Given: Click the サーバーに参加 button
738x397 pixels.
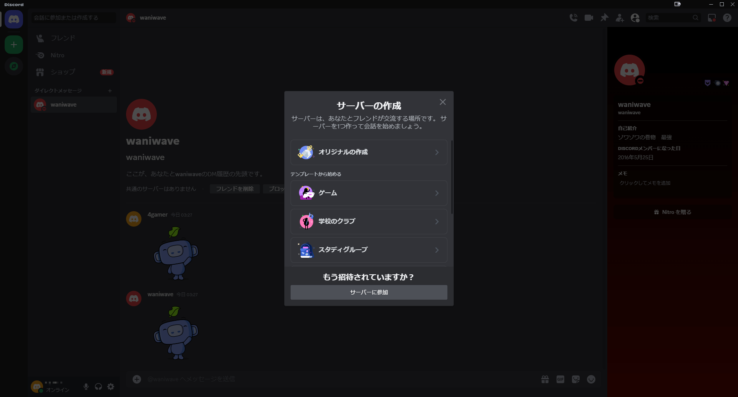Looking at the screenshot, I should click(369, 292).
